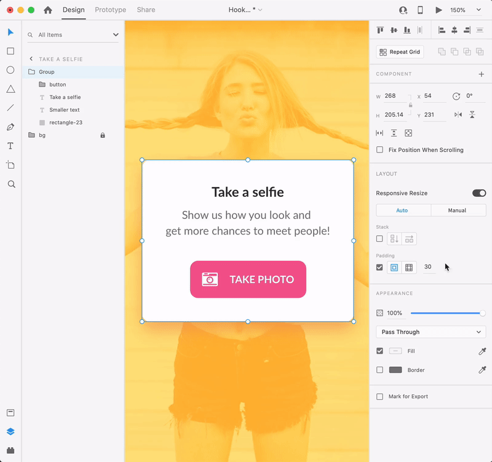The height and width of the screenshot is (462, 492).
Task: Click the Desktop Preview play icon
Action: 438,10
